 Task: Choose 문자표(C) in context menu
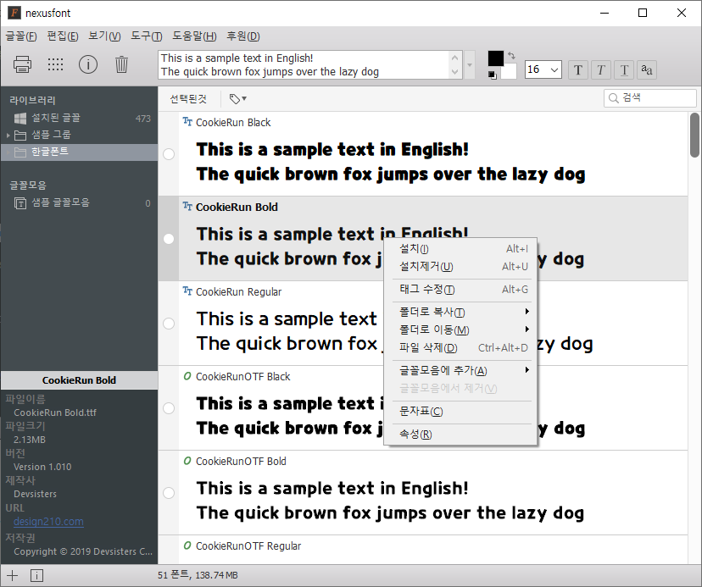pyautogui.click(x=461, y=411)
